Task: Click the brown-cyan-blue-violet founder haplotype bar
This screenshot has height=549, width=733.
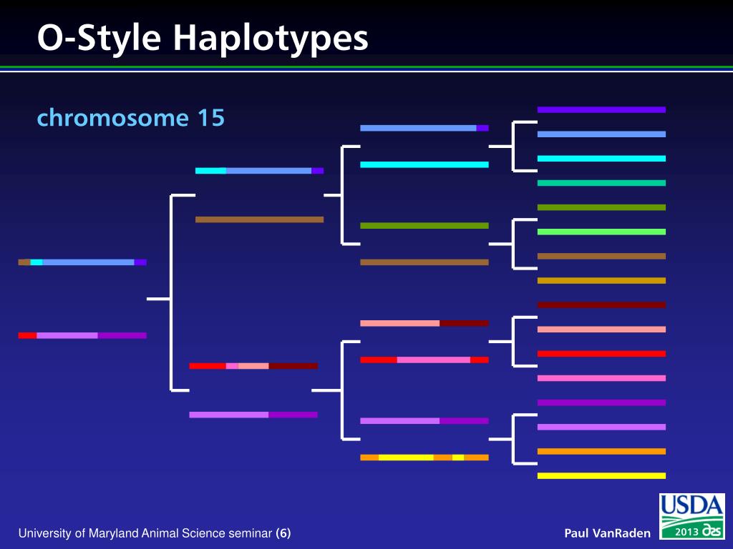Action: pyautogui.click(x=82, y=262)
